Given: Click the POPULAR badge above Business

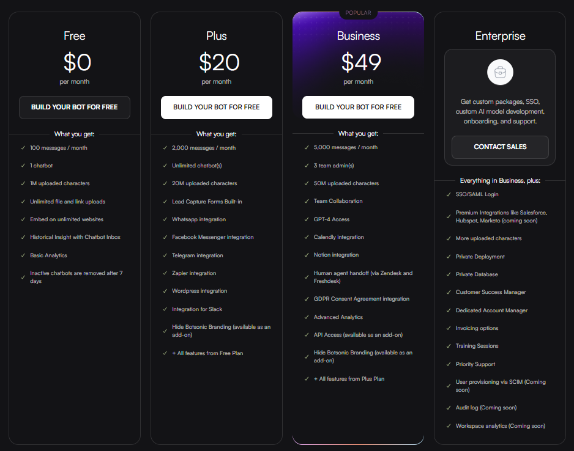Looking at the screenshot, I should pyautogui.click(x=358, y=12).
